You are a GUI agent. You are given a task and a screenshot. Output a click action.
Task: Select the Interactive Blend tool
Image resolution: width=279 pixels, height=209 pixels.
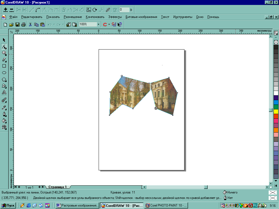point(4,100)
